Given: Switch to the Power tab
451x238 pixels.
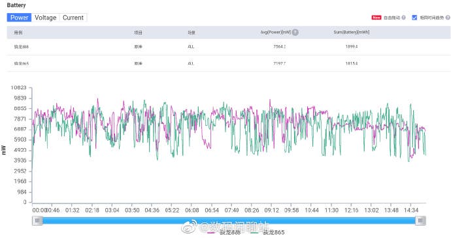Looking at the screenshot, I should pos(19,18).
